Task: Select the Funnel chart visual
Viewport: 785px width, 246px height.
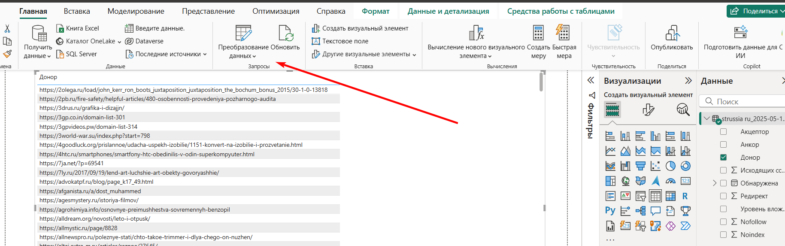Action: tap(640, 166)
